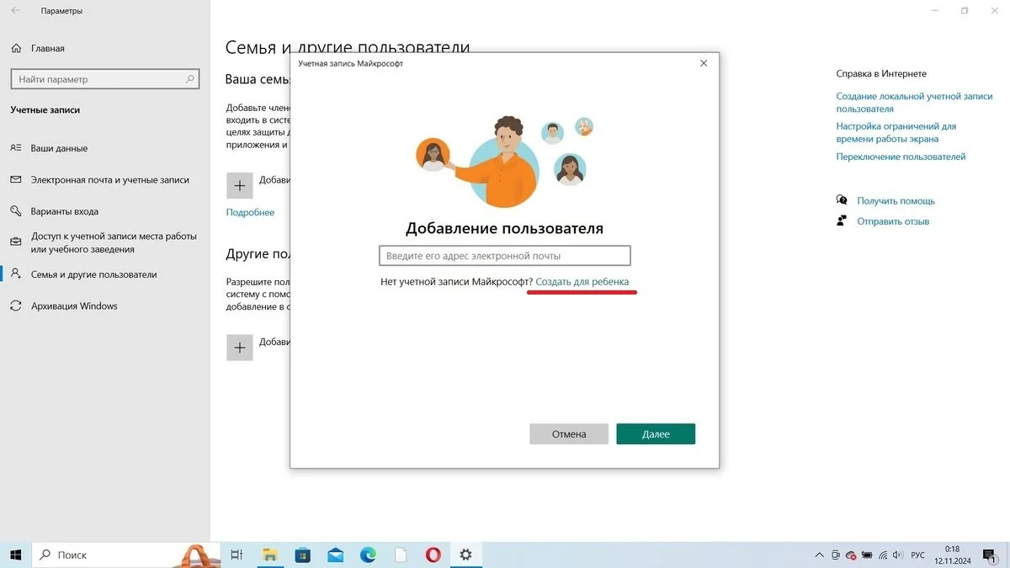Screen dimensions: 1010x568
Task: Open Создание локальной учетной записи пользователя link
Action: (914, 103)
